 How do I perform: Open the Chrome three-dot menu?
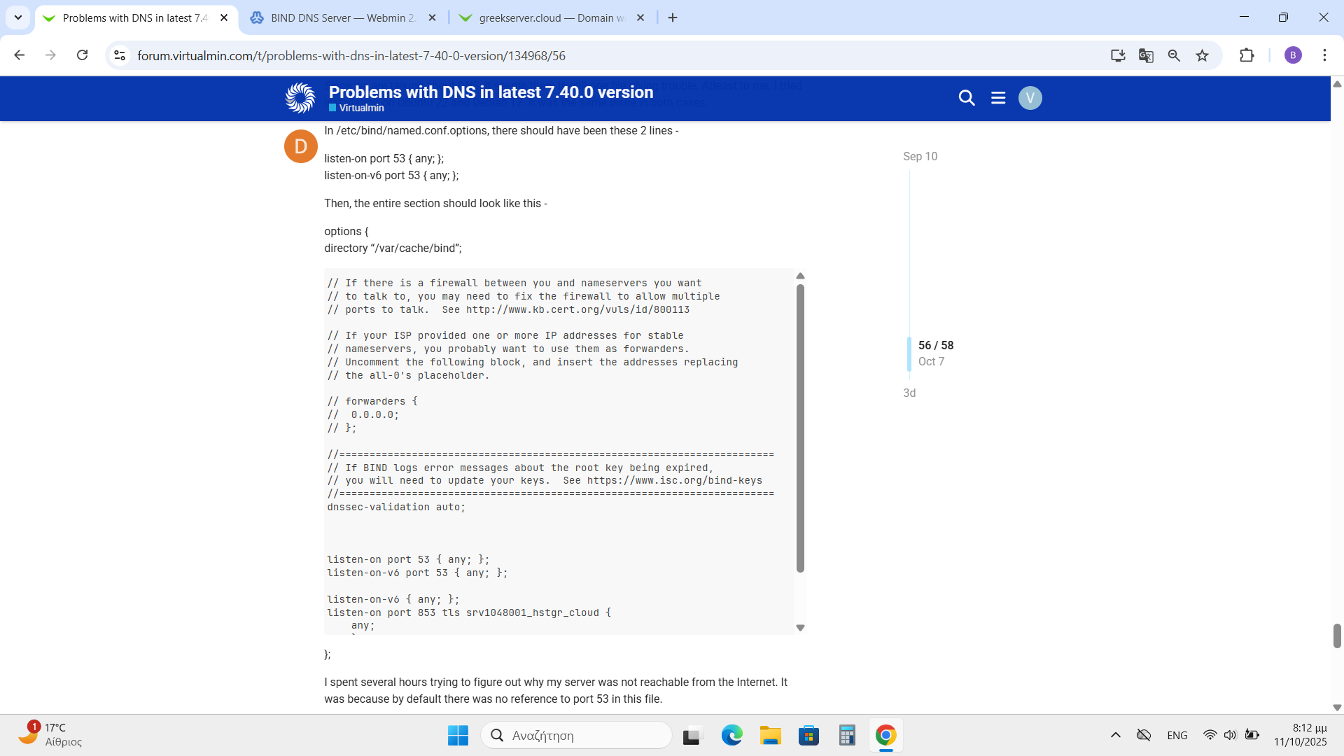pos(1324,55)
